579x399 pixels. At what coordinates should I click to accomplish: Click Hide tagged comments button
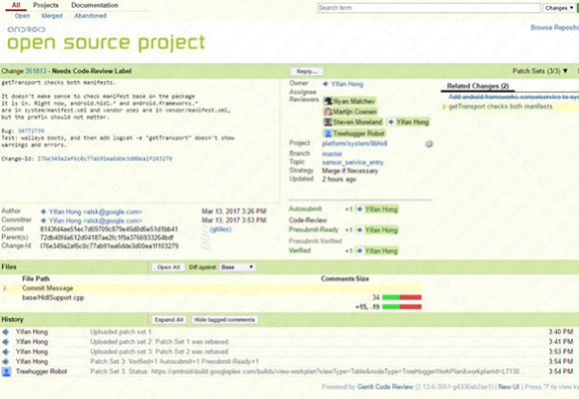click(x=225, y=319)
